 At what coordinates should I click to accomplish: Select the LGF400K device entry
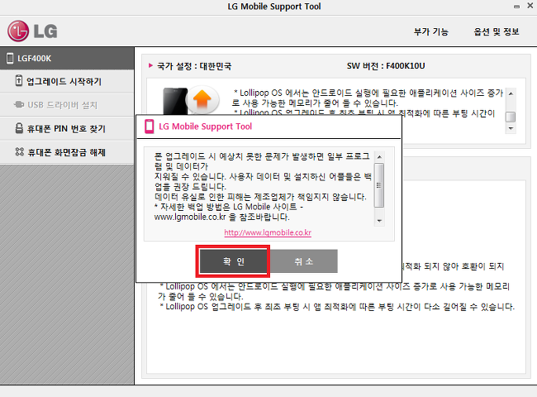coord(67,58)
